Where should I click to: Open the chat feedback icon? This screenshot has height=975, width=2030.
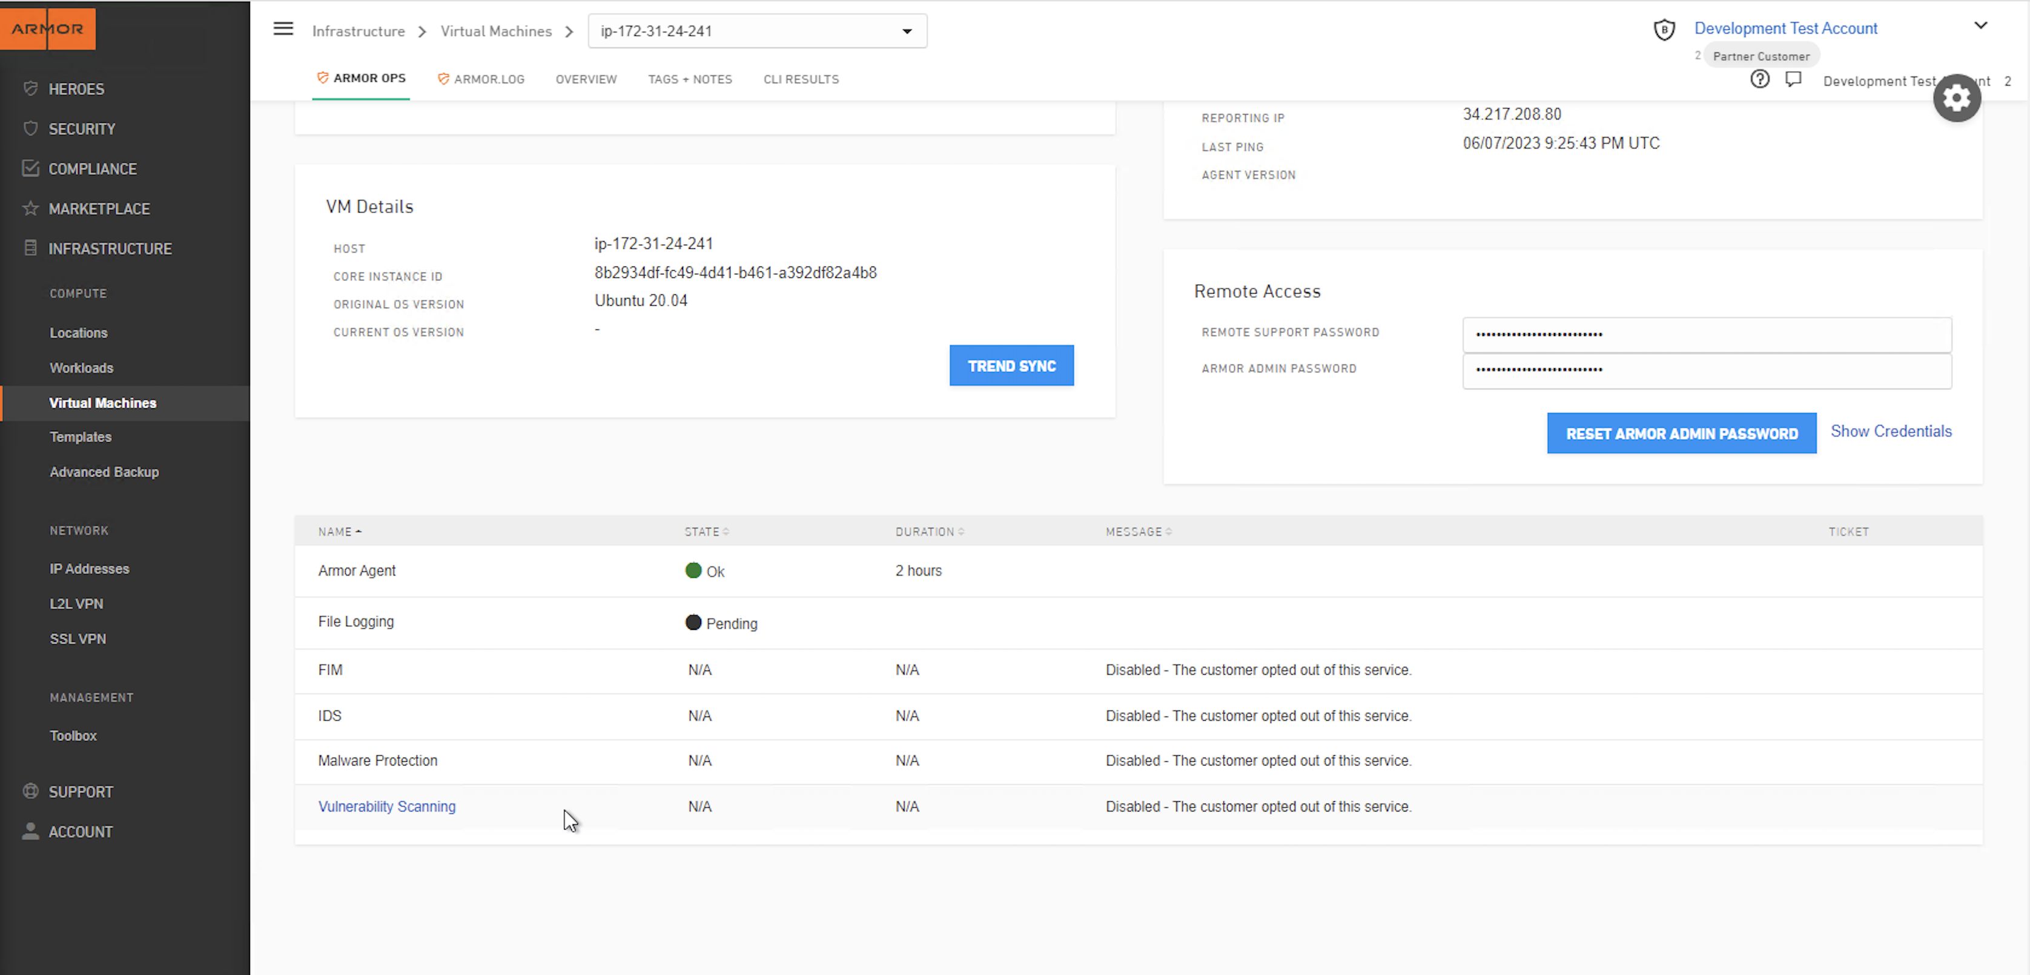(1793, 79)
